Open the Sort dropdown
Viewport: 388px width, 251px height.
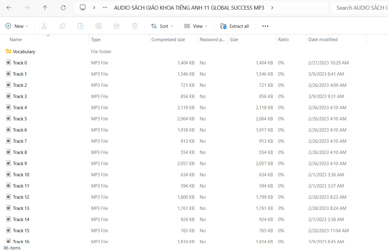(x=162, y=26)
